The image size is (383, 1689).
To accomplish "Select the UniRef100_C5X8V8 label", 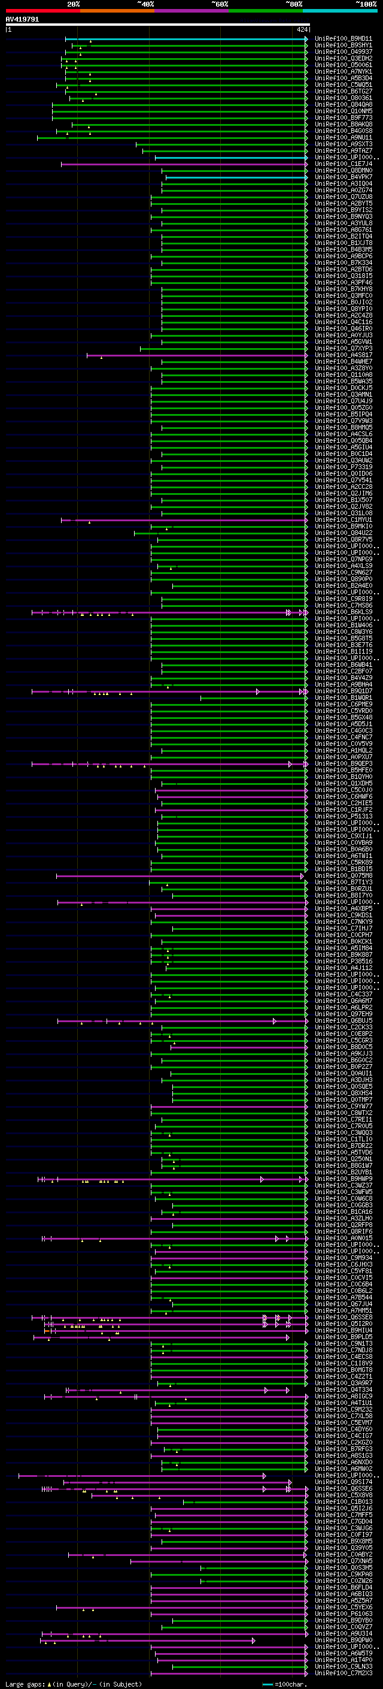I will coord(343,1495).
